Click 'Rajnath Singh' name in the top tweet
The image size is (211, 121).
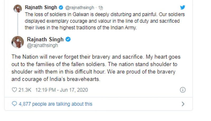[x=41, y=7]
